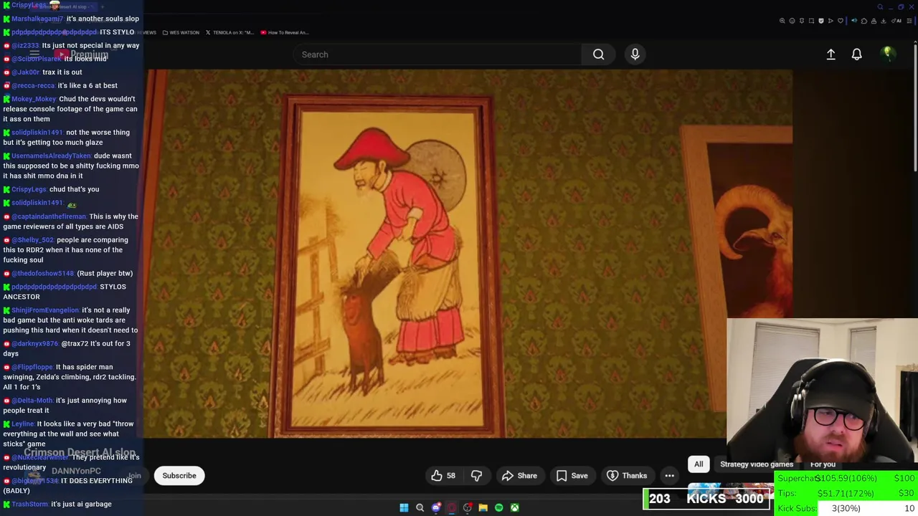The height and width of the screenshot is (516, 918).
Task: Open the YouTube create/upload icon
Action: pos(831,54)
